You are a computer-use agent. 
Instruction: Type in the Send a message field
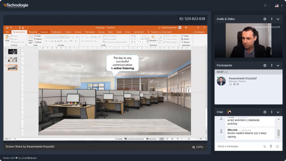pos(239,146)
